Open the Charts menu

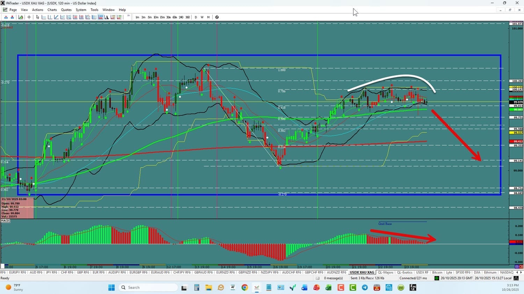pos(52,10)
